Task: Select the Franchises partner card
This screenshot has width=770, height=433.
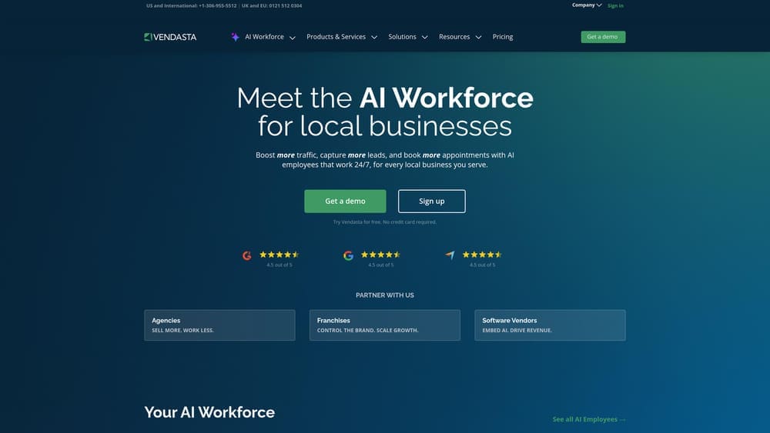Action: [x=385, y=325]
